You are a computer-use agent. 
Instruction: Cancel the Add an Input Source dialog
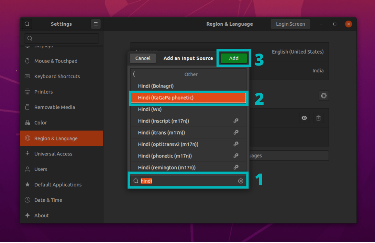tap(143, 58)
